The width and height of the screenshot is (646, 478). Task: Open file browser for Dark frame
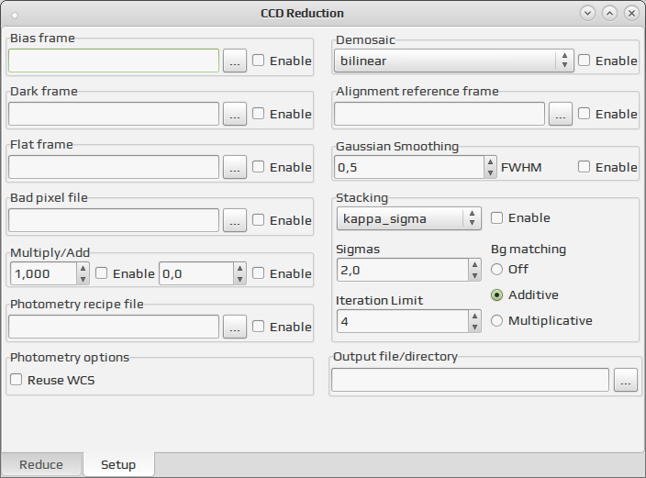tap(235, 114)
